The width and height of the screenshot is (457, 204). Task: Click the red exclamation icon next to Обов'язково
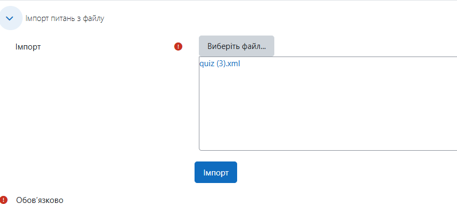coord(3,200)
